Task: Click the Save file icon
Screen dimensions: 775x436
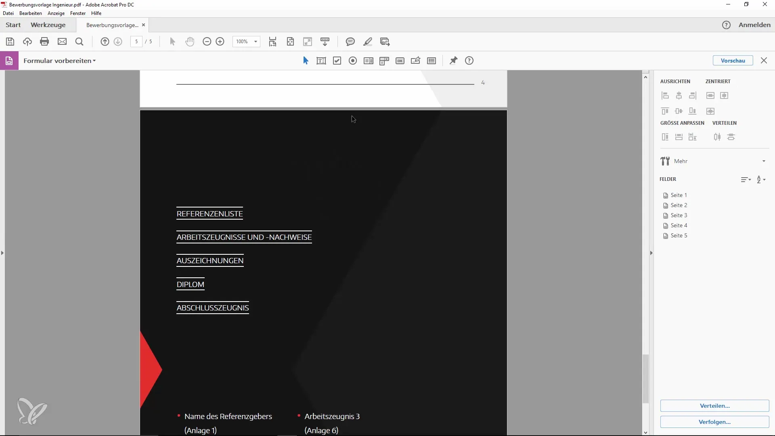Action: pos(10,42)
